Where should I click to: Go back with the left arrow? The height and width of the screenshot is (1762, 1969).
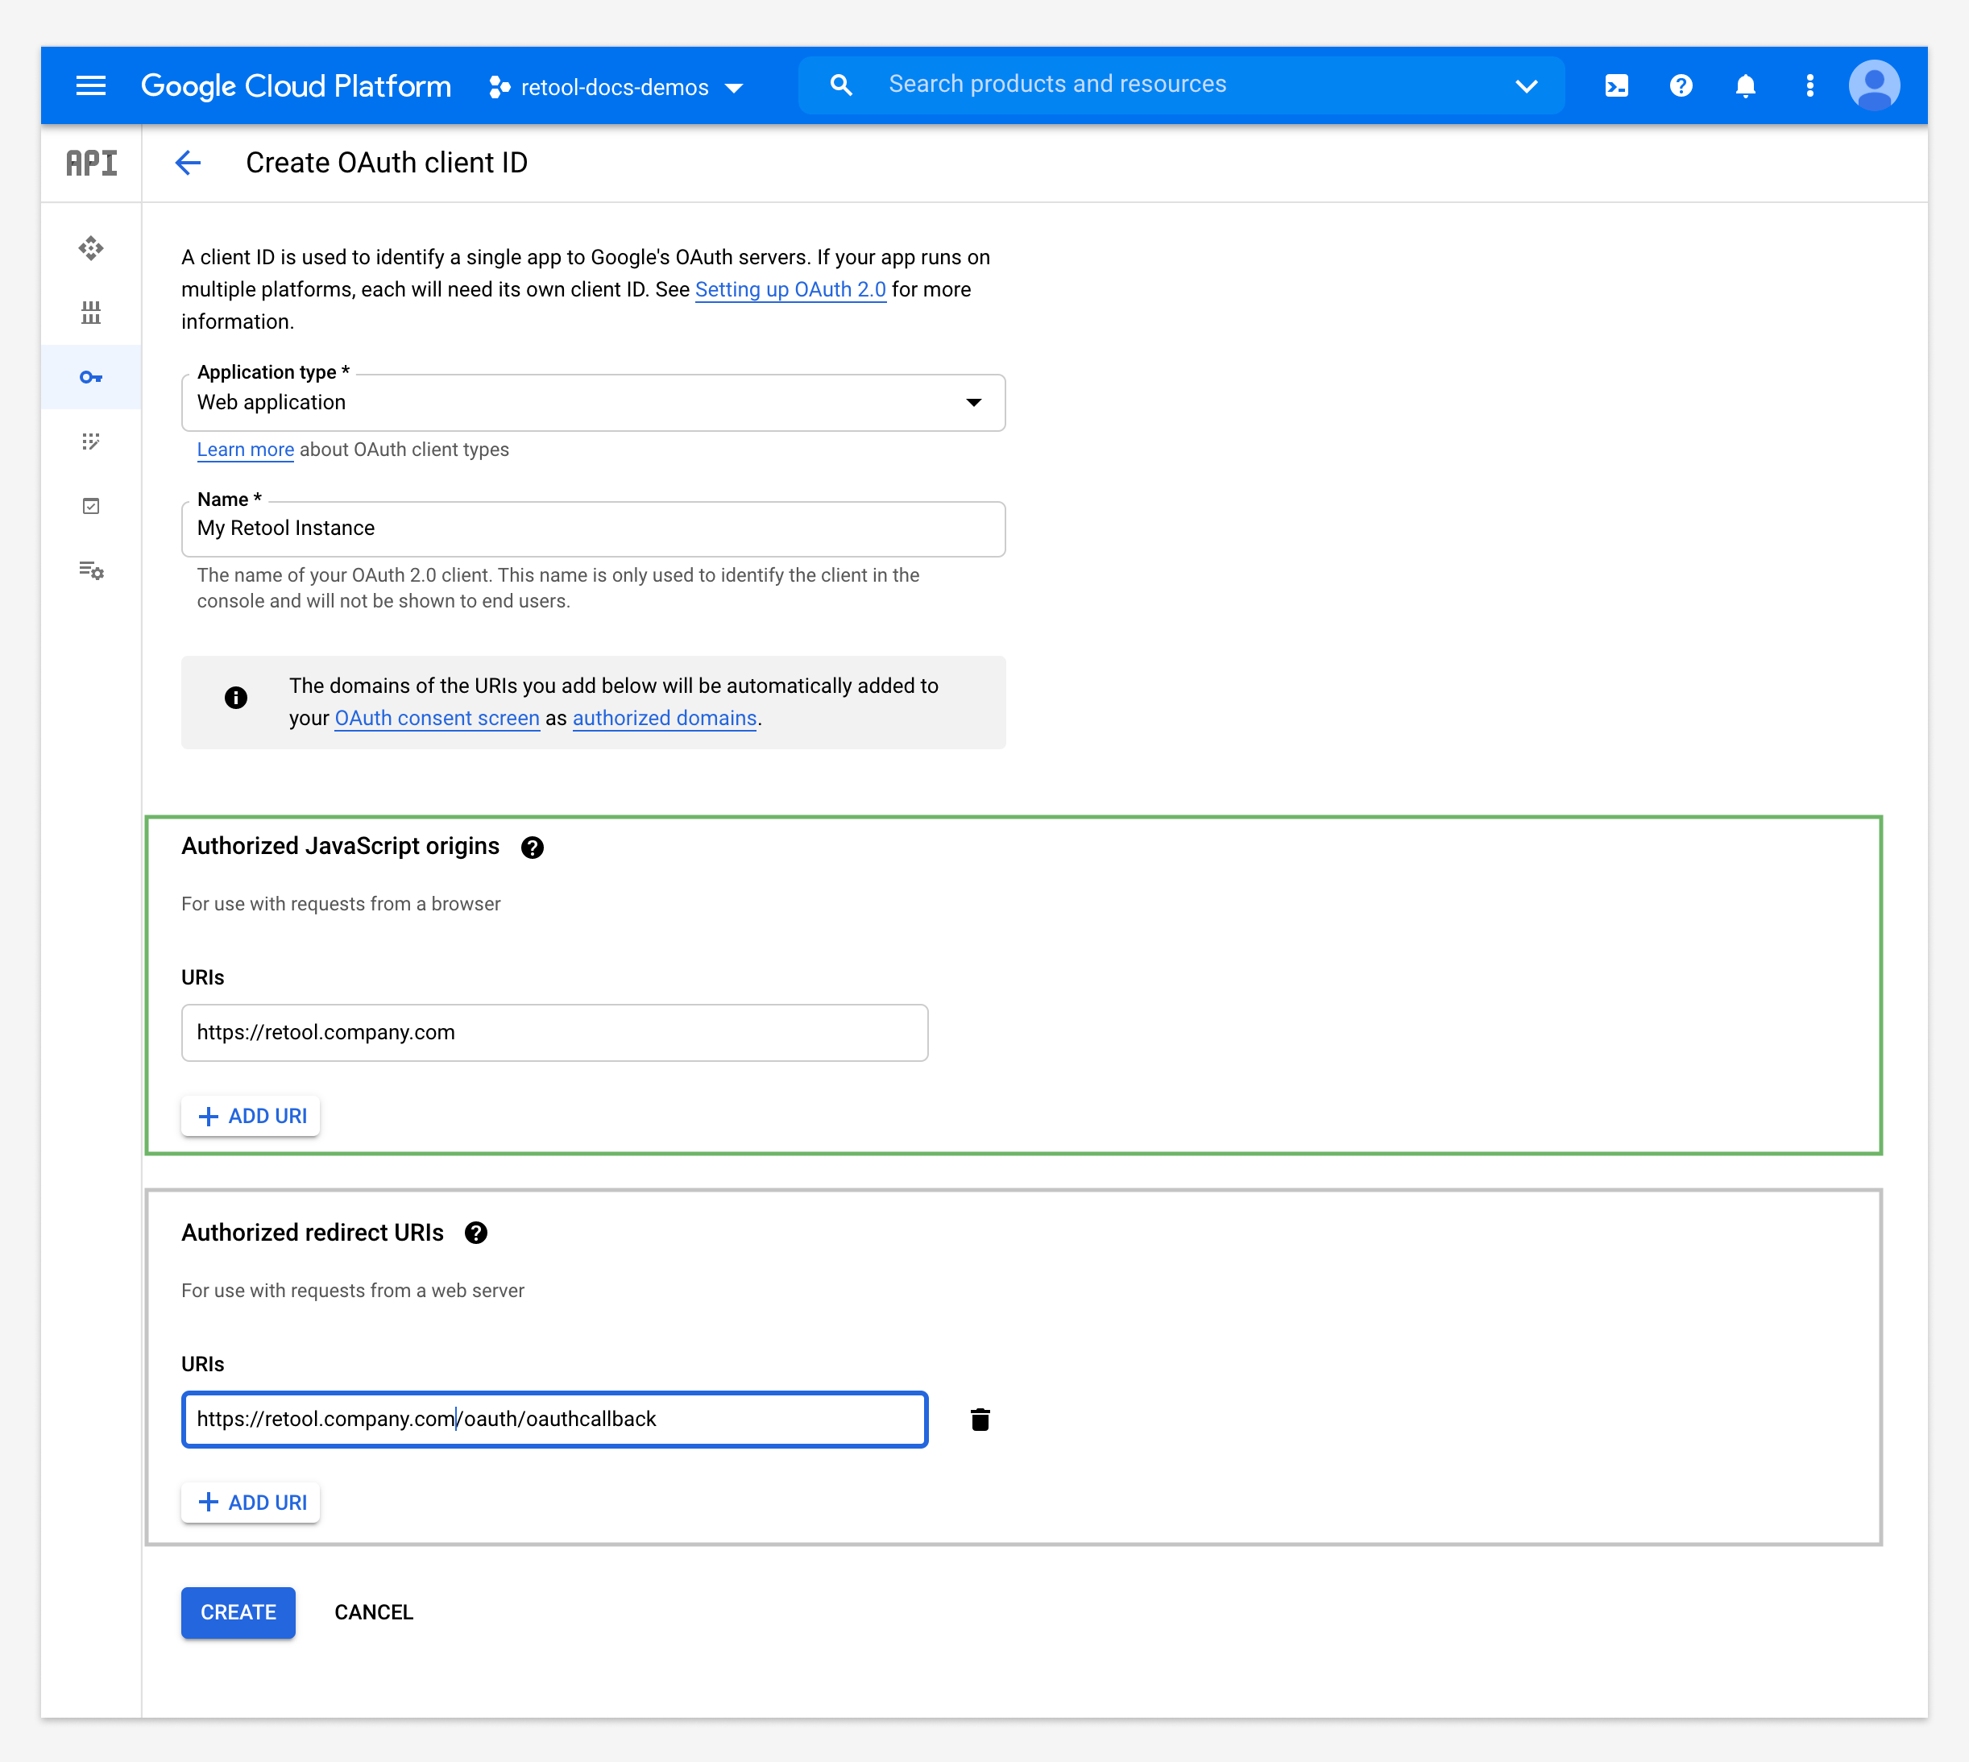coord(188,163)
